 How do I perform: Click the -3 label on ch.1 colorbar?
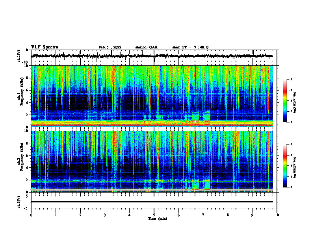(291, 79)
